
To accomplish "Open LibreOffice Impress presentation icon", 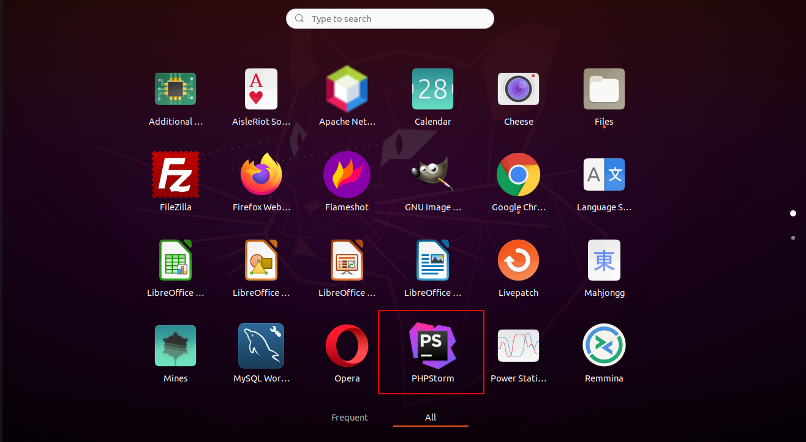I will click(x=347, y=260).
